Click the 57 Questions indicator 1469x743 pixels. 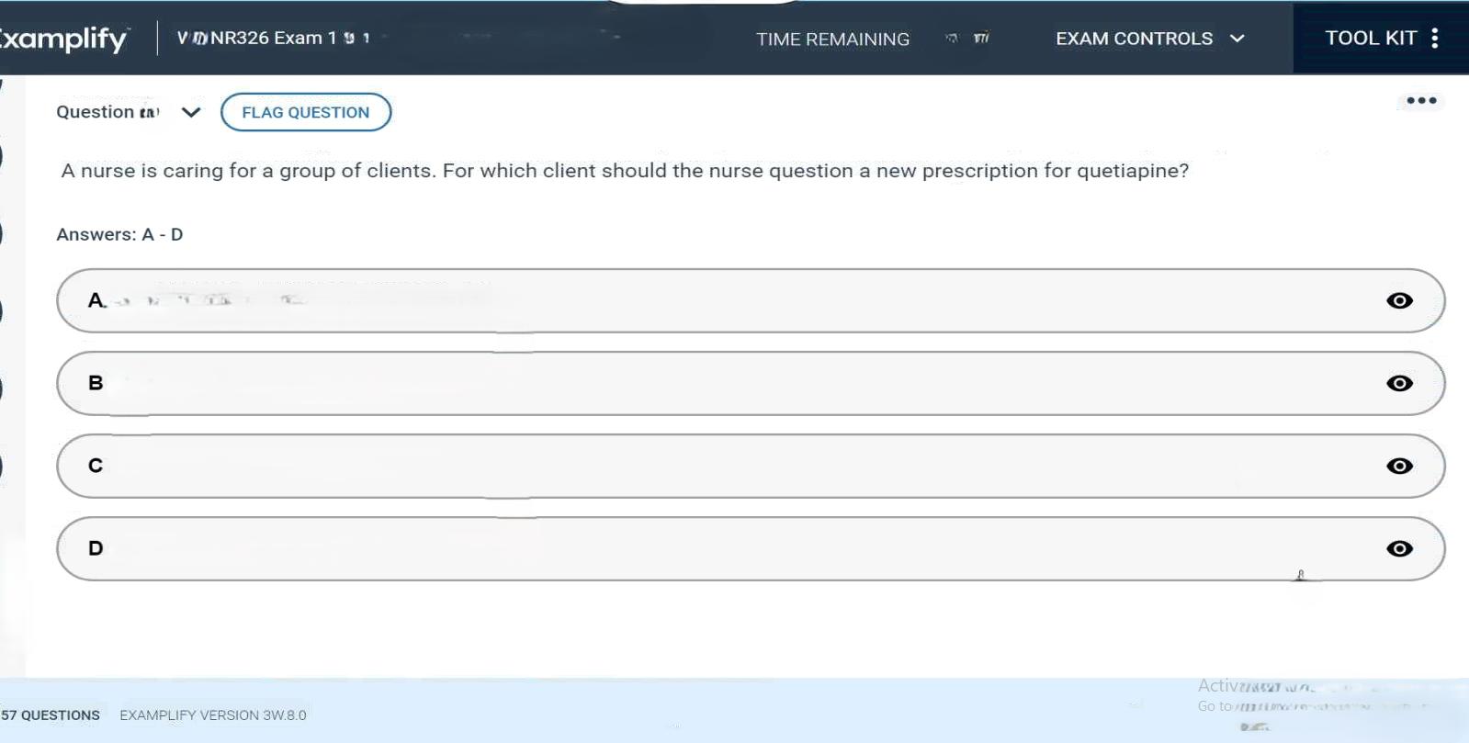pyautogui.click(x=51, y=715)
